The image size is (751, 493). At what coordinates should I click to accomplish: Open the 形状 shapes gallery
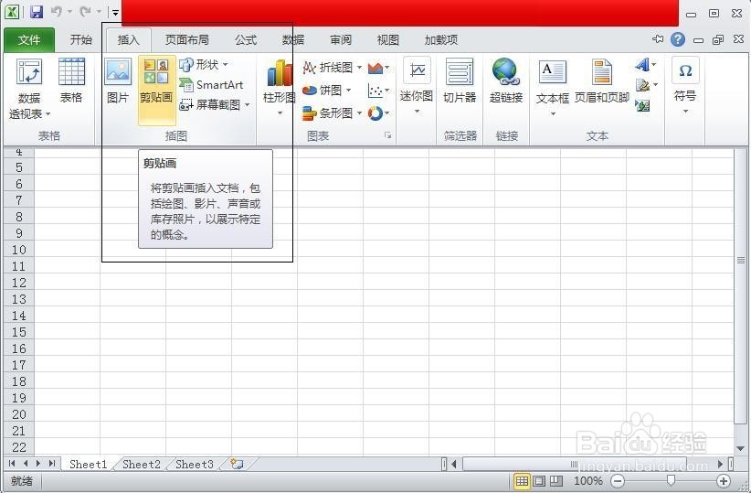click(204, 64)
